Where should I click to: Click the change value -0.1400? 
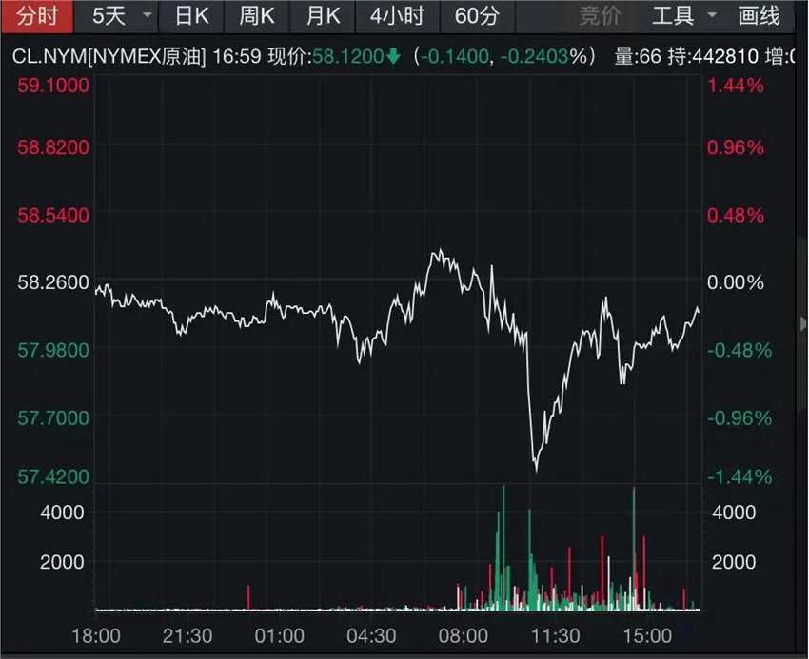point(455,56)
